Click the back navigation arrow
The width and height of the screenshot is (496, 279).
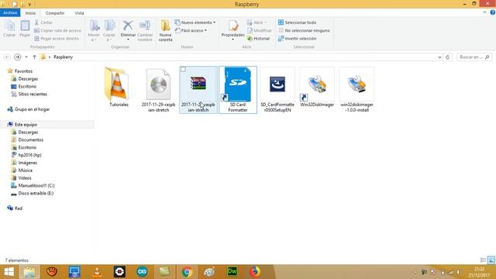[x=7, y=57]
